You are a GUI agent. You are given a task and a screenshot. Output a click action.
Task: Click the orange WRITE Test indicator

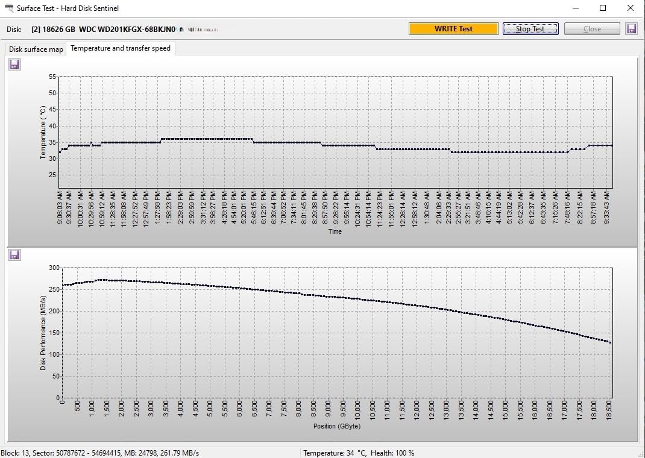click(x=453, y=29)
